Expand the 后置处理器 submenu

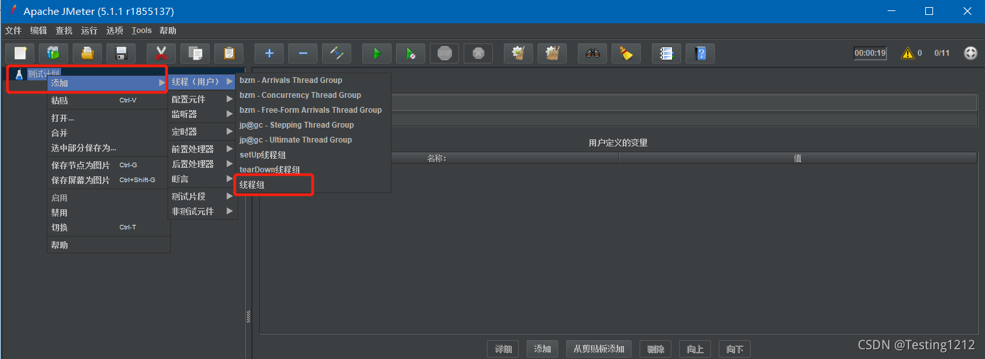coord(203,164)
